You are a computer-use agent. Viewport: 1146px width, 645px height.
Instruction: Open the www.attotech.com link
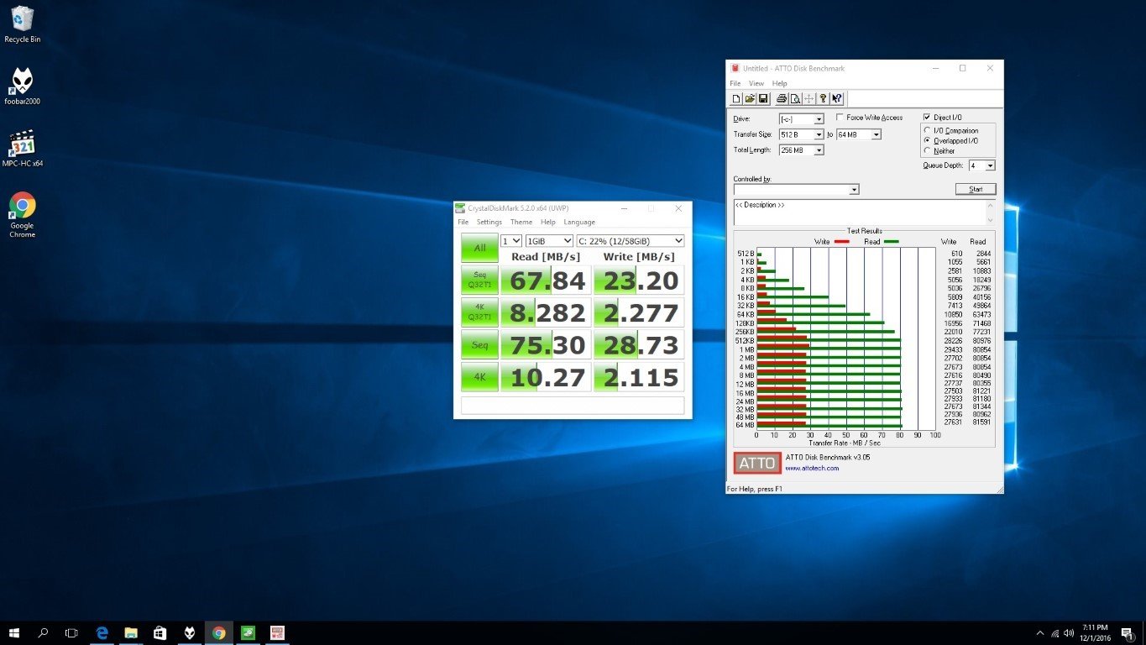[812, 468]
